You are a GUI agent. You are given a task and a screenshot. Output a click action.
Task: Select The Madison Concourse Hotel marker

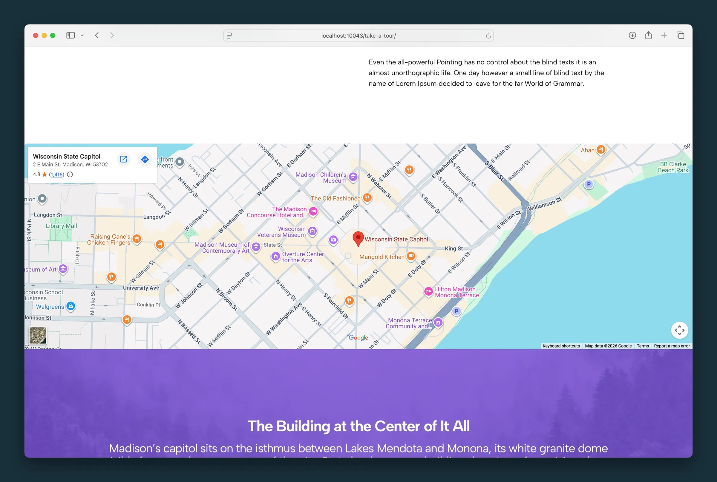[313, 211]
